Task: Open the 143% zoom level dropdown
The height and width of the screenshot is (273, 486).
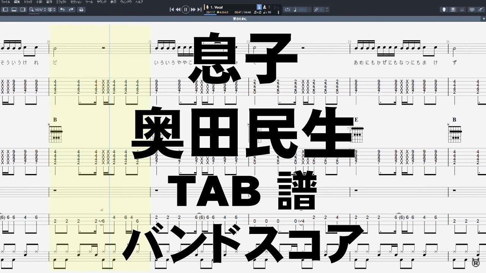Action: (x=39, y=9)
